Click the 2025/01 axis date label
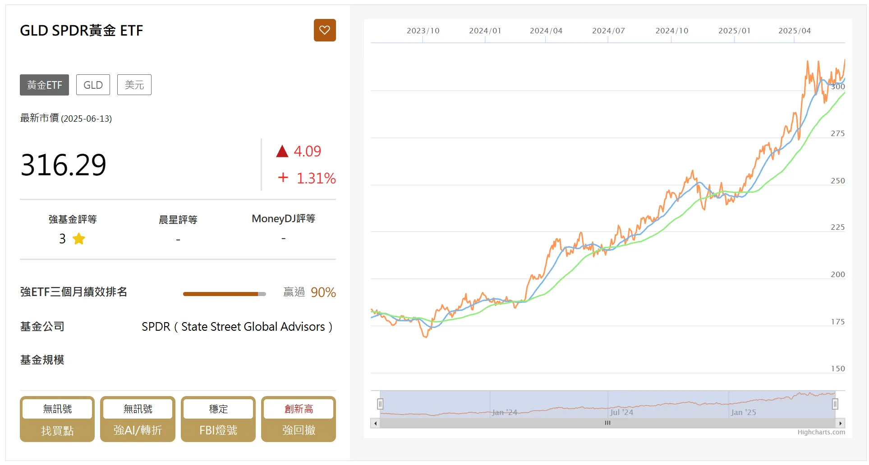 click(735, 31)
